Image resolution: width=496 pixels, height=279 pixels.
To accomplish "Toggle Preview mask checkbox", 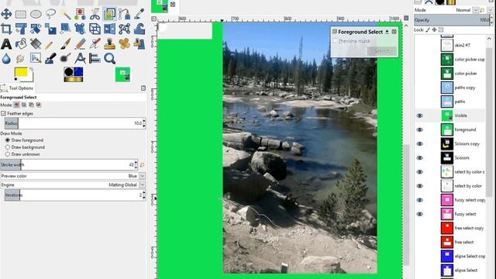I will [x=336, y=41].
